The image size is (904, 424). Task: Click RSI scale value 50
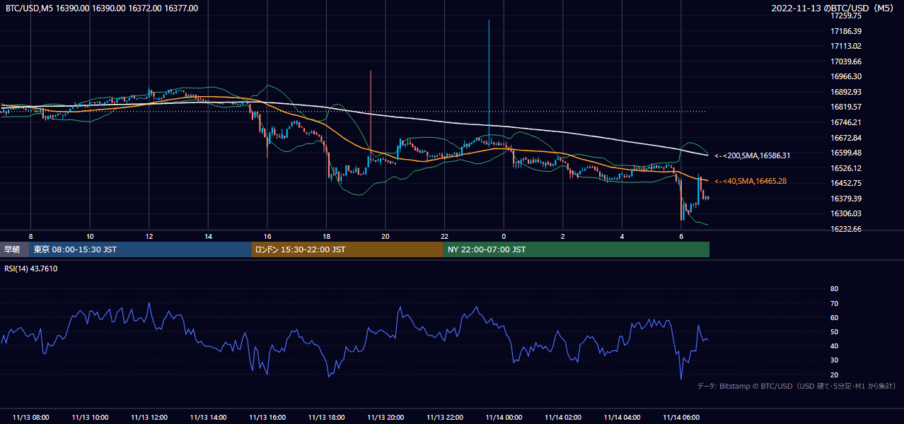834,331
